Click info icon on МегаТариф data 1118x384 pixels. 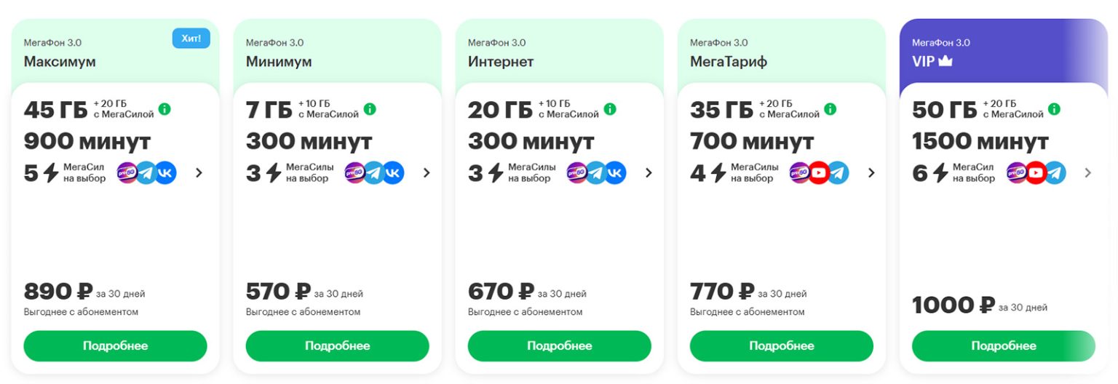[830, 109]
